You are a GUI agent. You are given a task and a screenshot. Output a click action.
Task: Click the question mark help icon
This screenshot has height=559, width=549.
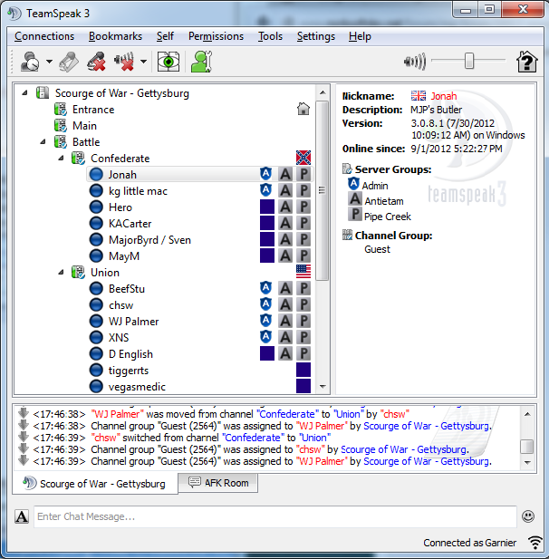pyautogui.click(x=527, y=62)
